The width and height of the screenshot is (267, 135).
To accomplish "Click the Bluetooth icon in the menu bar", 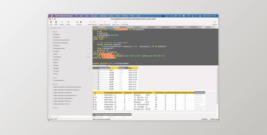I will point(179,16).
